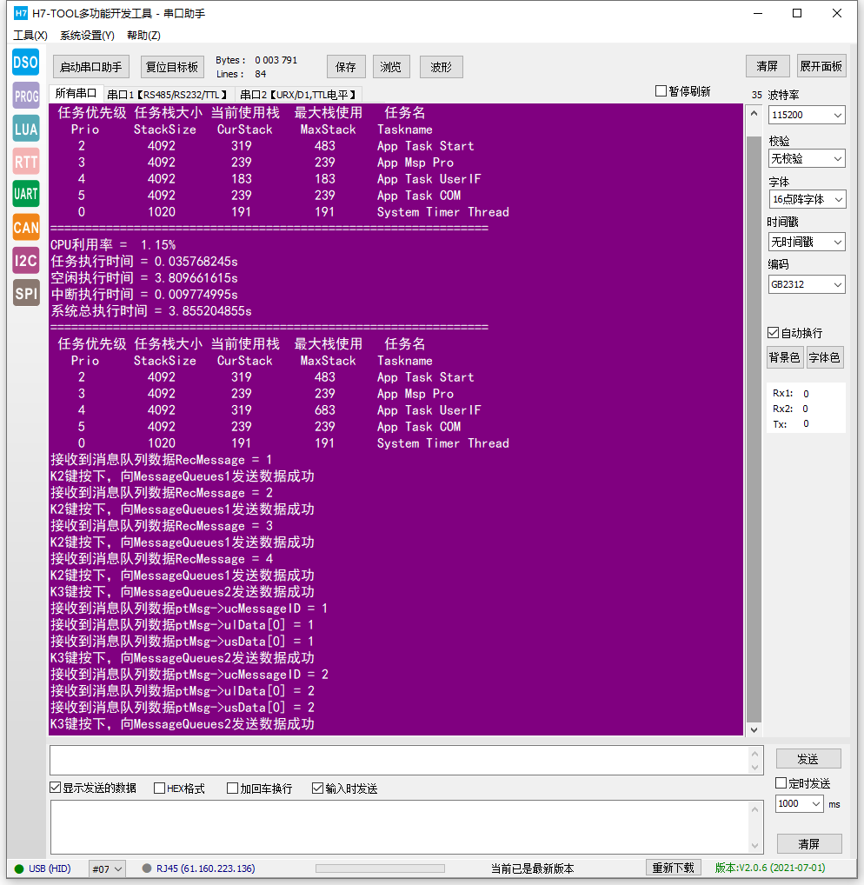The height and width of the screenshot is (885, 864).
Task: Open the PROG programmer tool
Action: pyautogui.click(x=26, y=96)
